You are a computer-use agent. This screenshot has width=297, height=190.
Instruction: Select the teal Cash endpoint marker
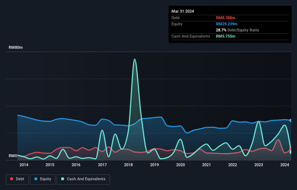(x=291, y=152)
